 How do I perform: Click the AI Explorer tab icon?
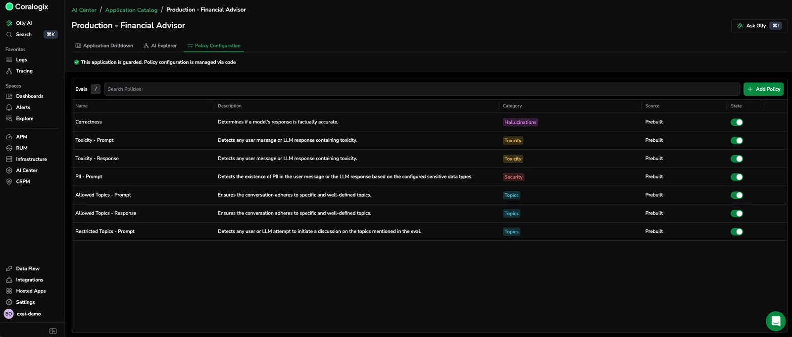click(x=146, y=46)
